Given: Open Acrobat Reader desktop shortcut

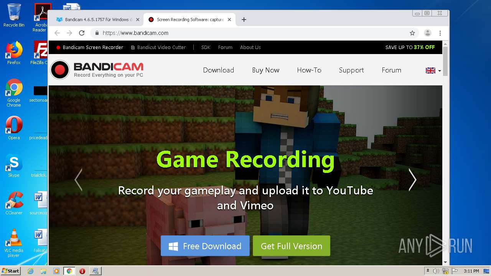Looking at the screenshot, I should [41, 18].
